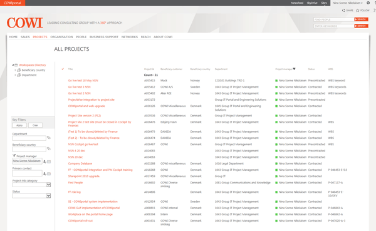Open the Nina Sonne Nikolaisen user menu
The image size is (376, 231).
347,3
